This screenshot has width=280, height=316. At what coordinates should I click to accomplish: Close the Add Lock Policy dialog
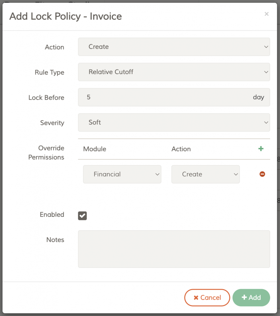click(266, 14)
